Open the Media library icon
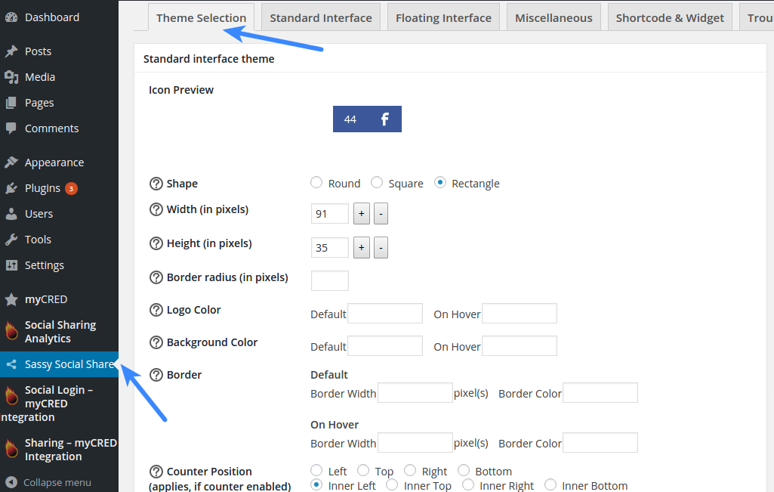 pyautogui.click(x=14, y=76)
